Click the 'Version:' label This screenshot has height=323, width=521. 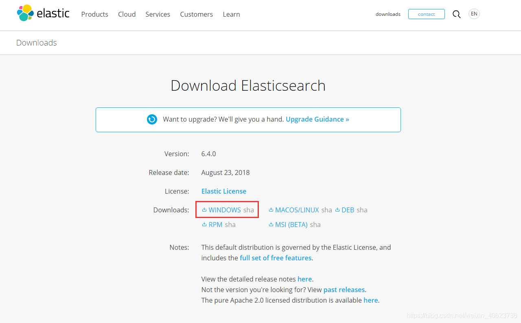point(177,154)
